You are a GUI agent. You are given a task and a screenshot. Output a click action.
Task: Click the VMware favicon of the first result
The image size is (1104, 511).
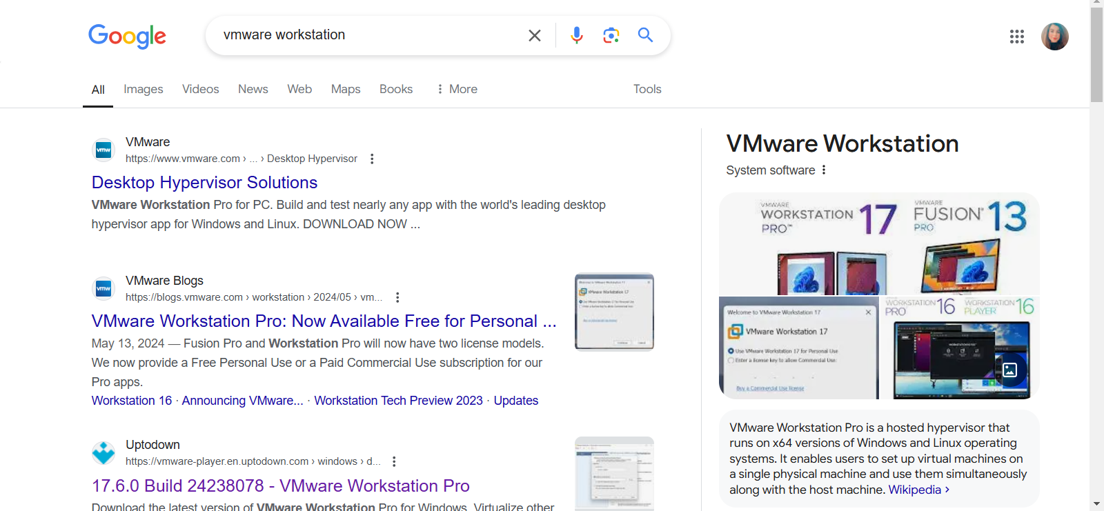[103, 150]
